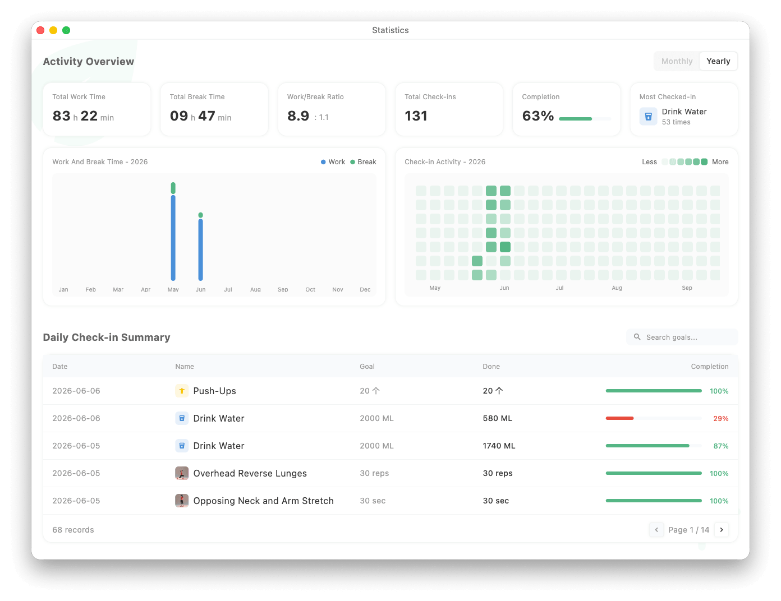Viewport: 781px width, 601px height.
Task: Select Overhead Reverse Lunges text
Action: pyautogui.click(x=250, y=473)
